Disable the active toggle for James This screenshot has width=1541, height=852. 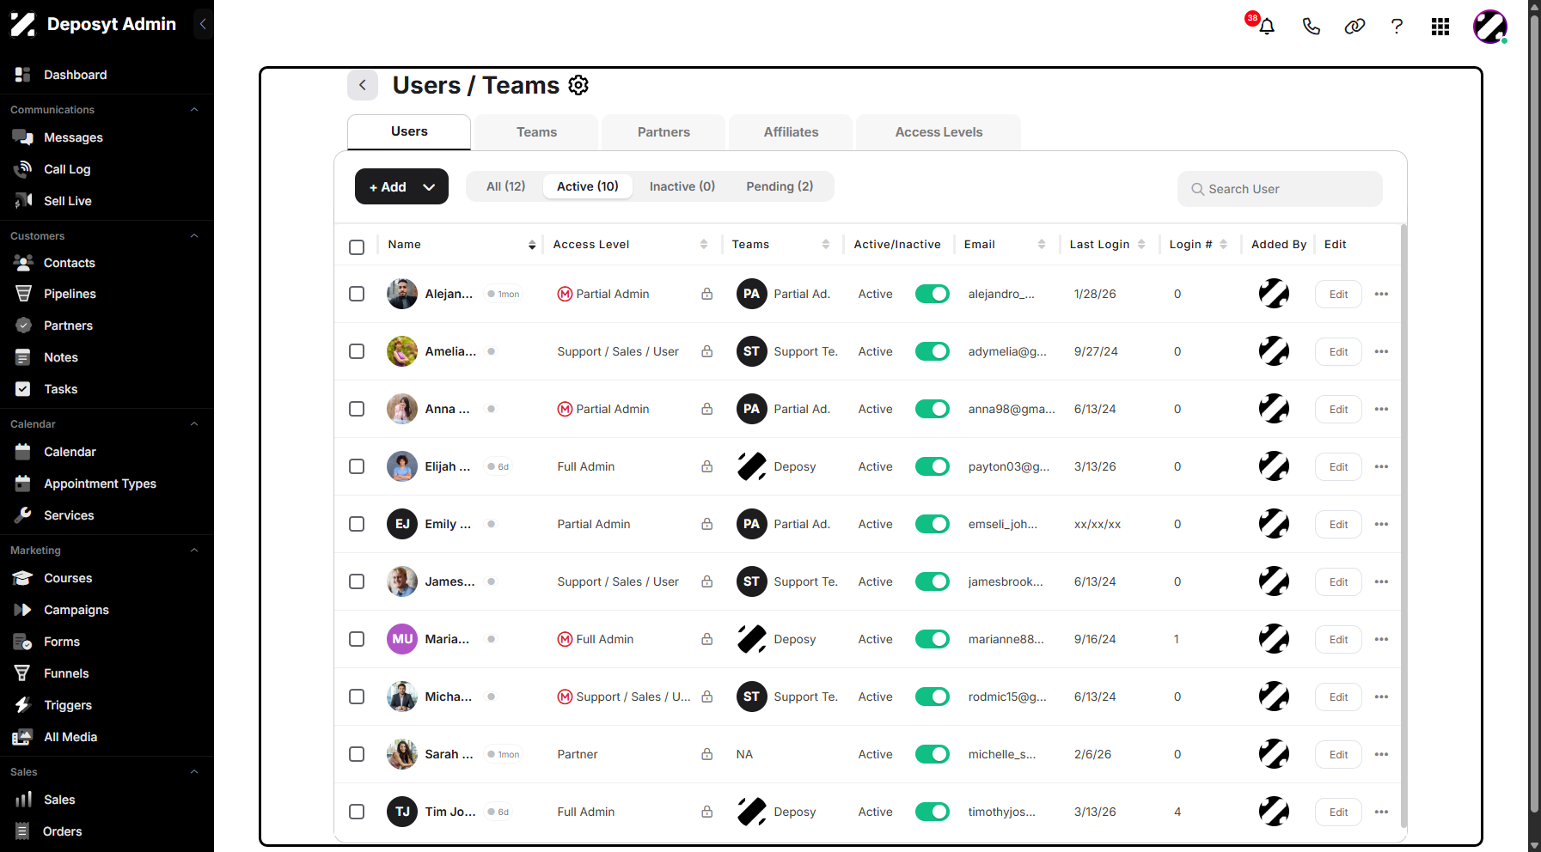click(x=932, y=581)
